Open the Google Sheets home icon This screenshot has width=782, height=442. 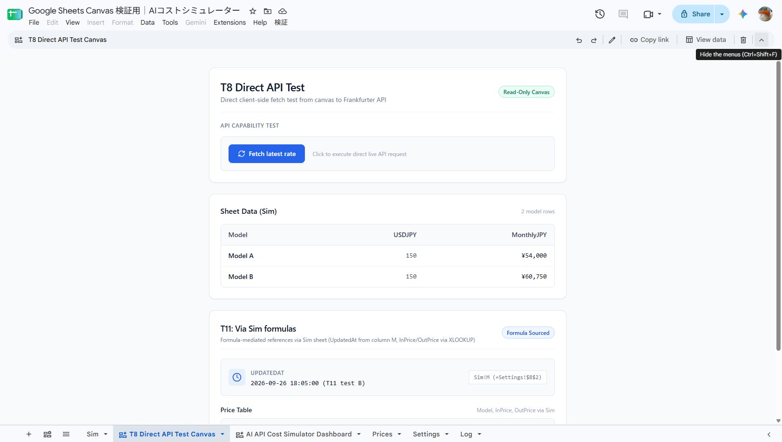[x=14, y=14]
